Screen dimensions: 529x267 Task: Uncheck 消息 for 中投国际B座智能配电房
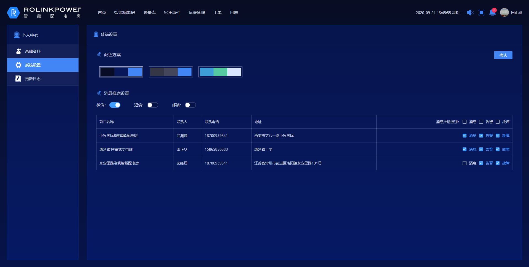tap(465, 136)
